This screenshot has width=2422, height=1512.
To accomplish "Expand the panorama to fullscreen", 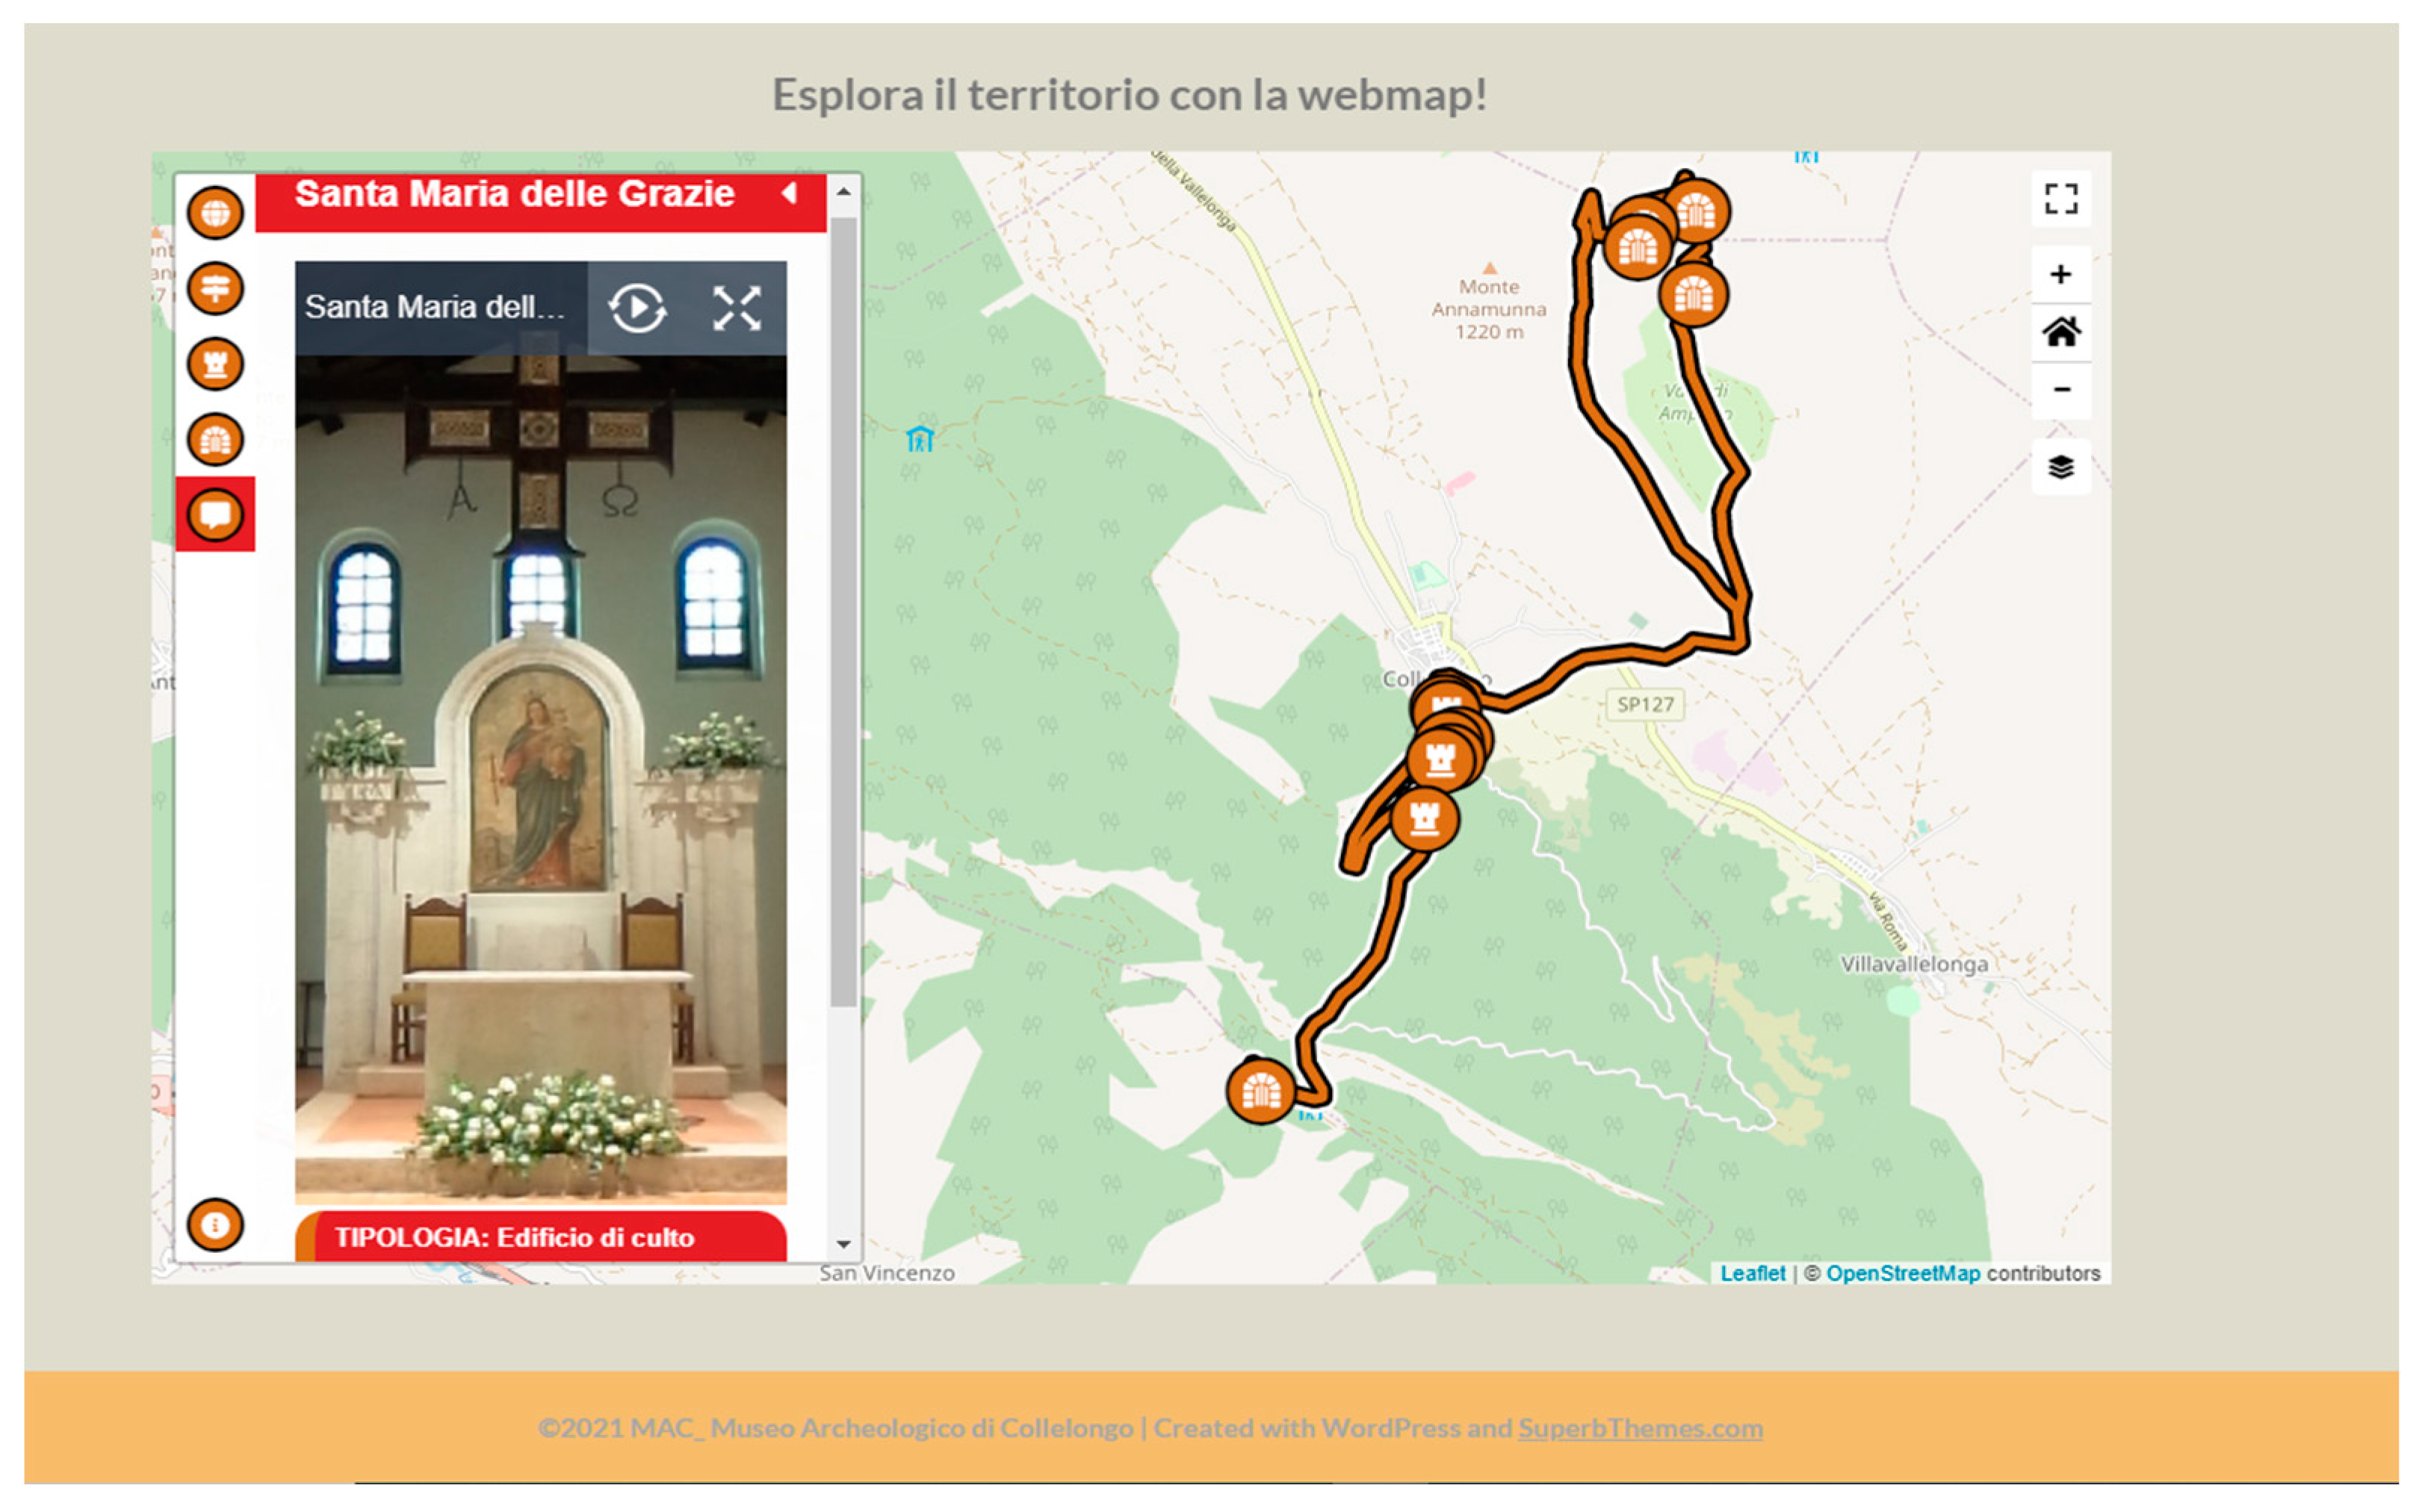I will pos(737,308).
